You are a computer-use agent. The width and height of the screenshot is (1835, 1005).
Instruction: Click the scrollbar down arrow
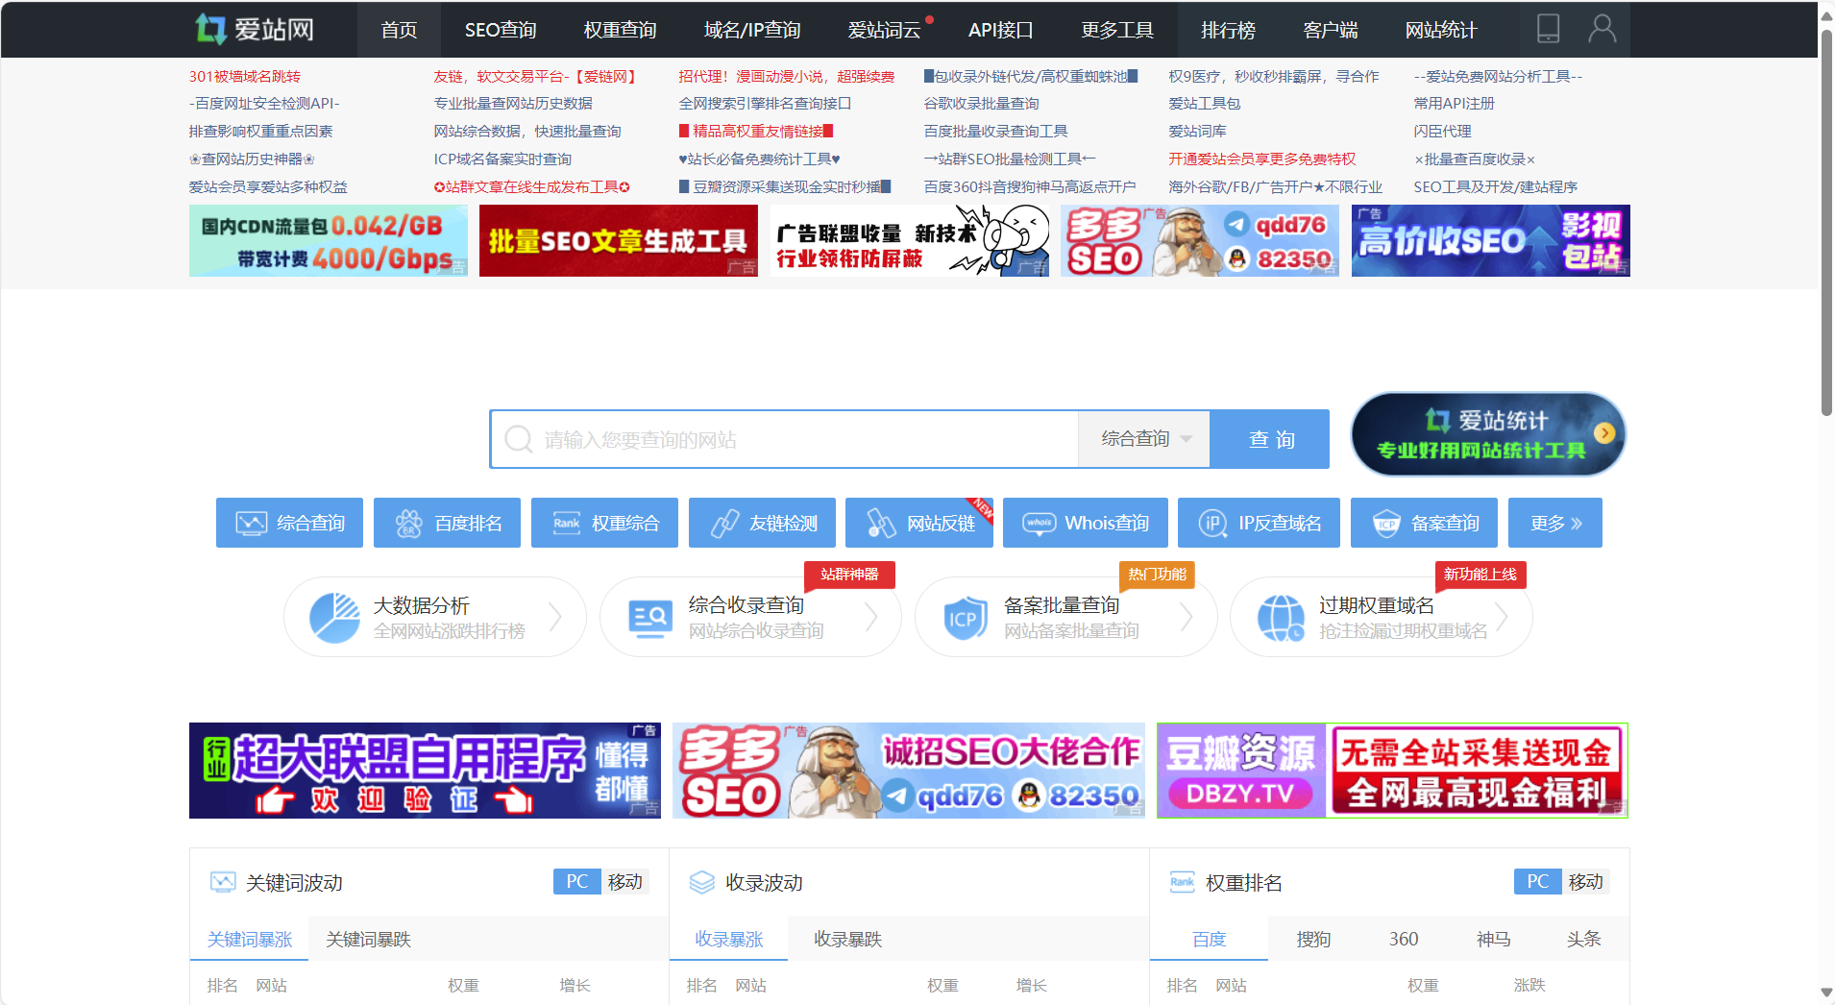coord(1826,993)
